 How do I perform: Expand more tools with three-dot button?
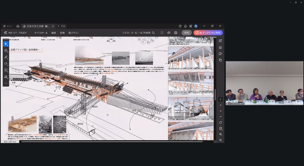[x=6, y=83]
